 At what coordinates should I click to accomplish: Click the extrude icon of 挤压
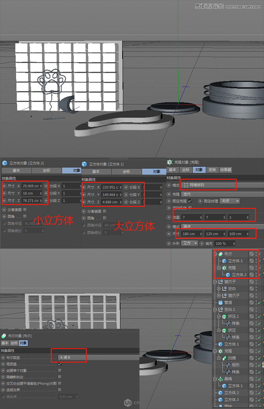click(225, 330)
